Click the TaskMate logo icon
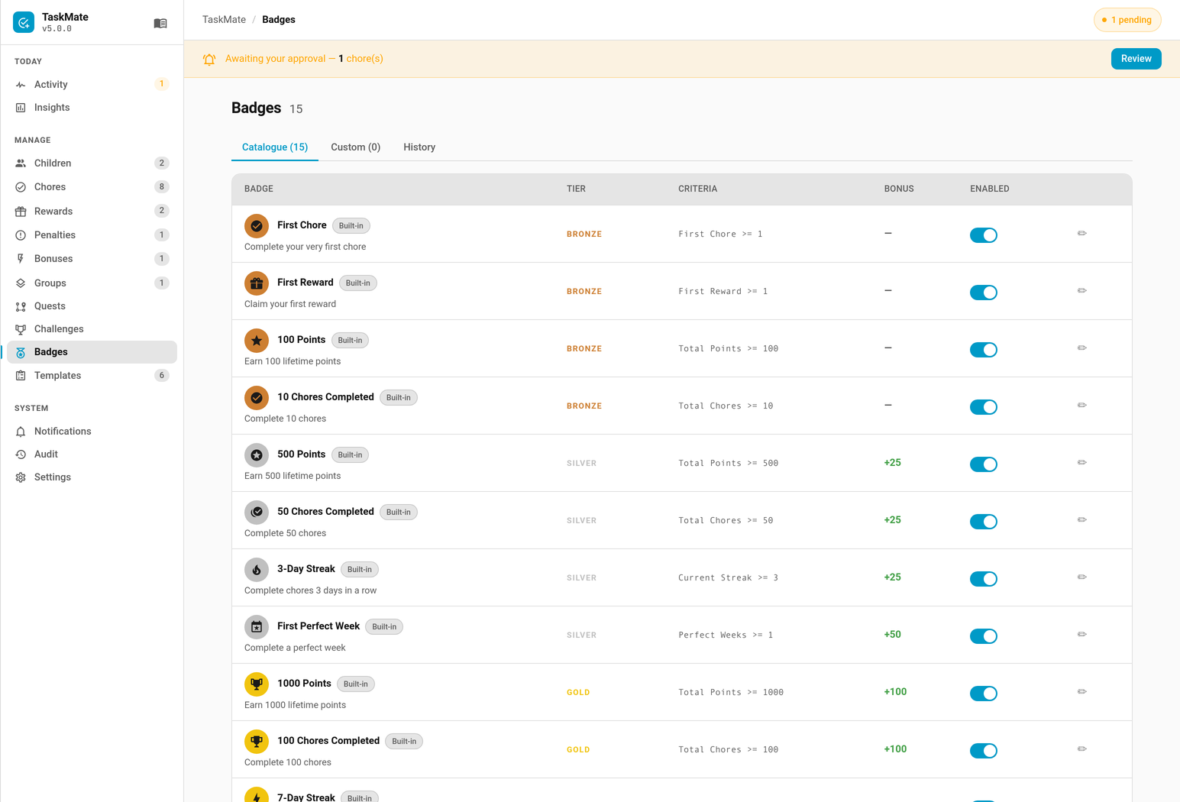This screenshot has height=802, width=1180. (x=24, y=22)
